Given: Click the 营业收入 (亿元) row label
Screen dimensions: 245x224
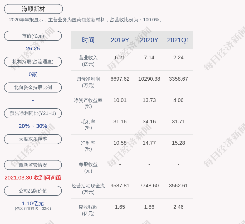Looking at the screenshot, I should tap(88, 61).
